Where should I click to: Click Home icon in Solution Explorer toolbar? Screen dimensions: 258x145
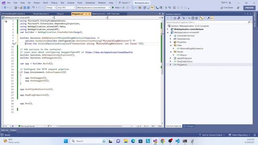point(175,18)
